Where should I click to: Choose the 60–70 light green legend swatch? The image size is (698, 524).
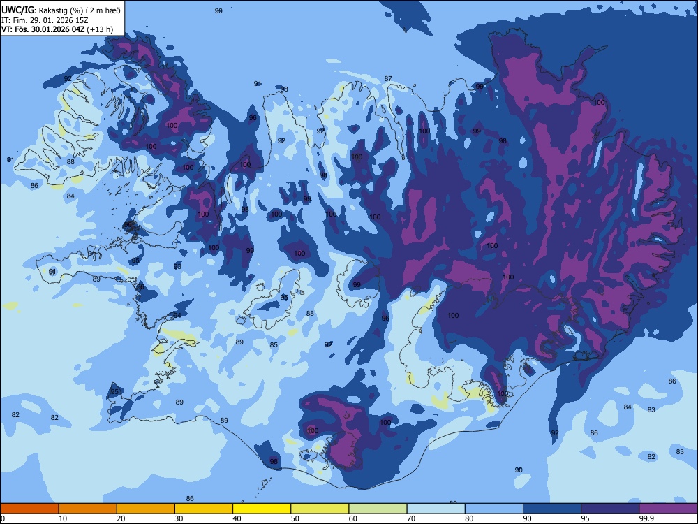pyautogui.click(x=378, y=509)
